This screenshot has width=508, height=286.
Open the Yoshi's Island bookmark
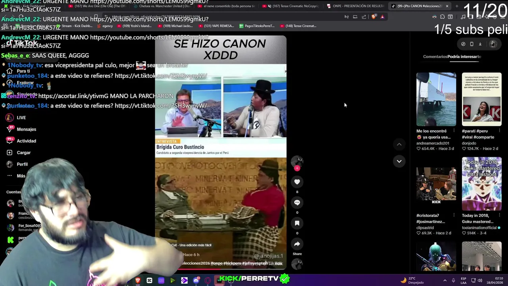point(135,26)
